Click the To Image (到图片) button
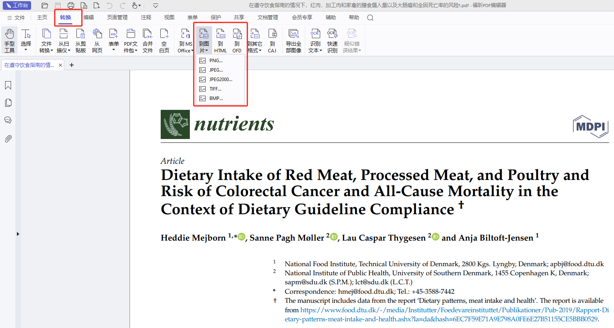 tap(204, 40)
